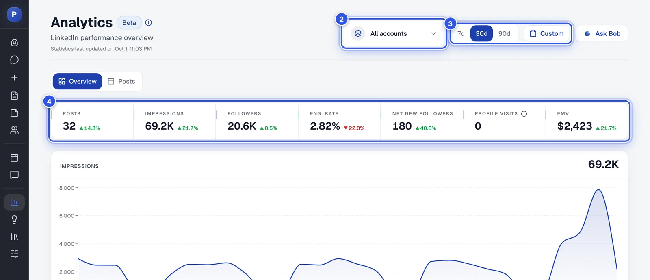
Task: Select the Eng. Rate 2.82% metric card
Action: pos(339,121)
